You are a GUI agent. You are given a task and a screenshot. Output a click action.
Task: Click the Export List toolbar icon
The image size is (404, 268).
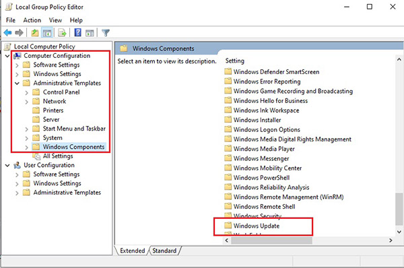tap(62, 33)
